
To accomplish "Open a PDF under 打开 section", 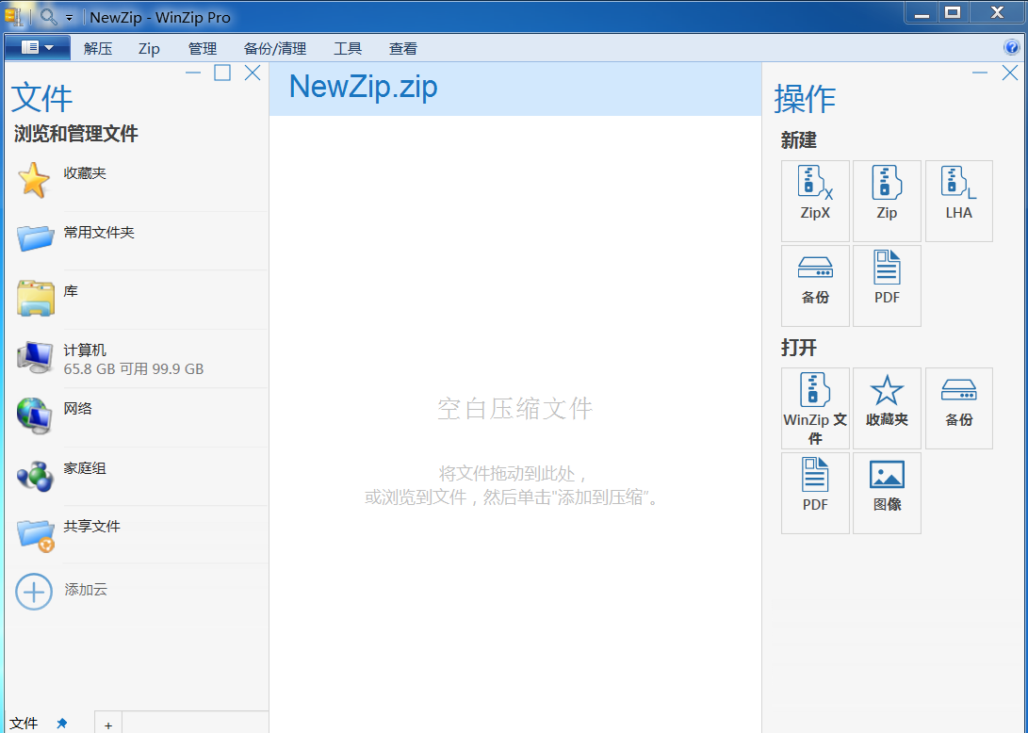I will click(815, 493).
